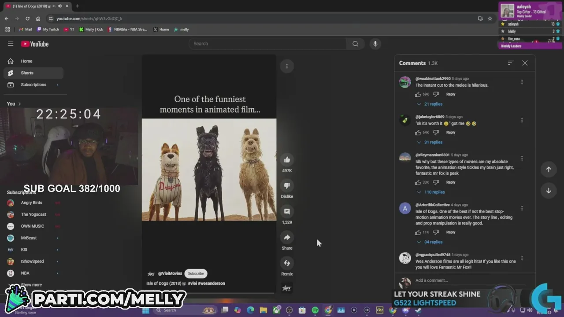The width and height of the screenshot is (564, 317).
Task: Go to next short with down arrow
Action: 549,191
